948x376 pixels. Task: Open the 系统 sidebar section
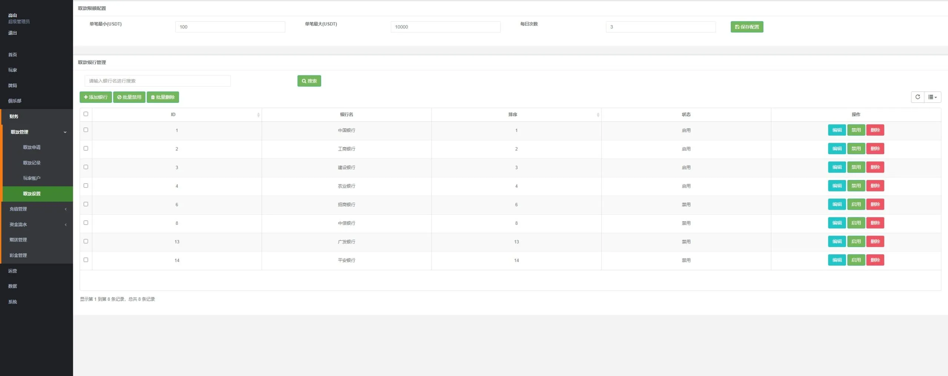click(x=13, y=302)
